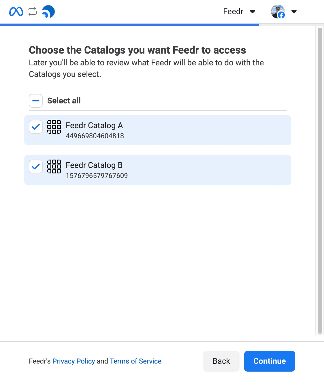Click the Feedr app logo icon
The image size is (324, 386).
(x=48, y=12)
